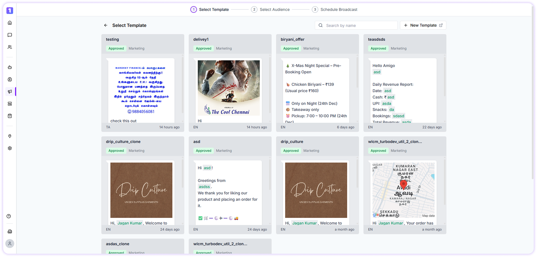Select the drip_culture_clone template title

[123, 141]
